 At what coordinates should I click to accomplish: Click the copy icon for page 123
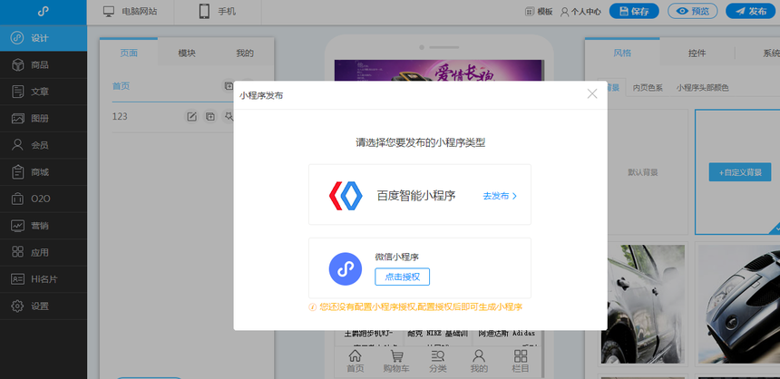coord(210,116)
